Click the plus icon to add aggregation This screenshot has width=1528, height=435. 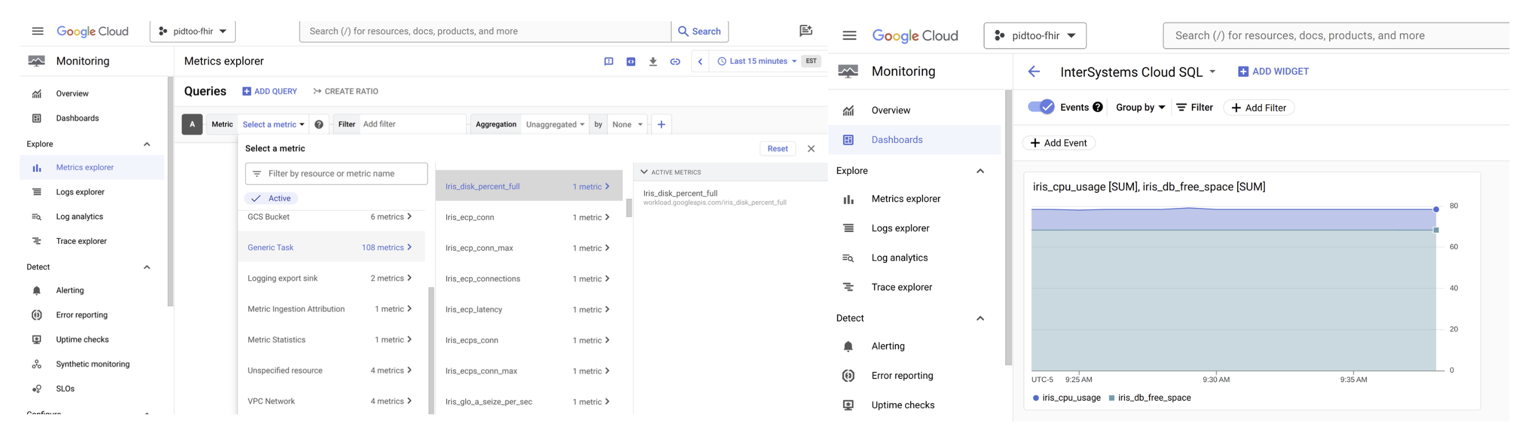tap(662, 125)
